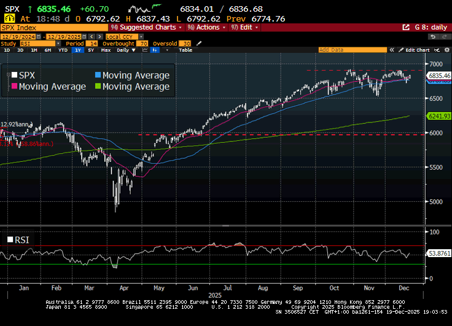This screenshot has height=326, width=452.
Task: Toggle the RSI panel legend square
Action: (10, 240)
